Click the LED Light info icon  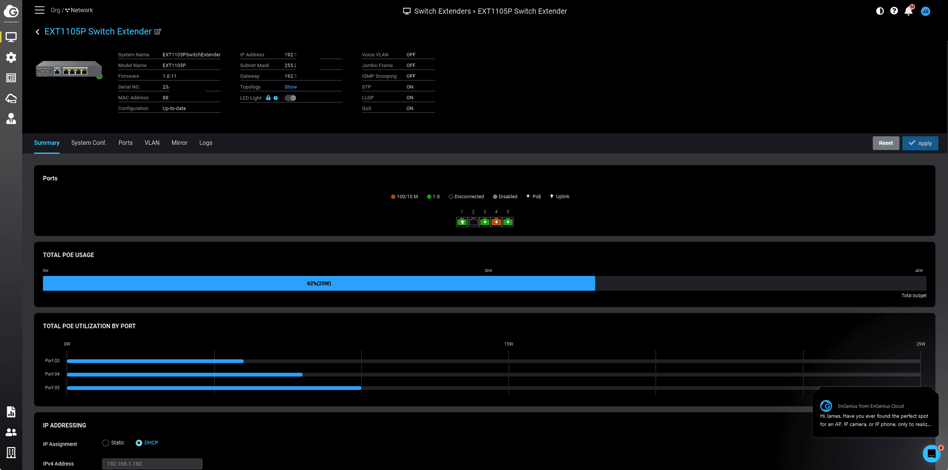(x=276, y=98)
